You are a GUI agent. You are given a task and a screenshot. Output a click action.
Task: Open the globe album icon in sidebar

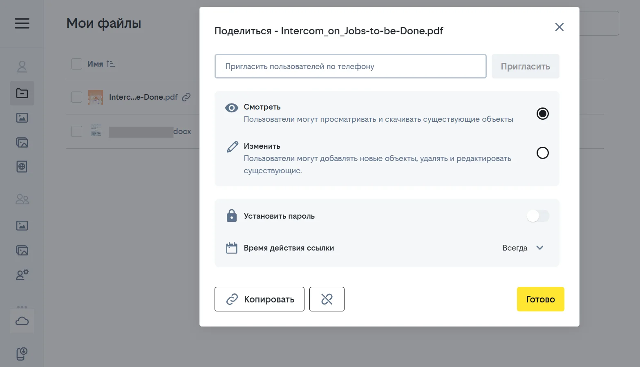tap(22, 167)
